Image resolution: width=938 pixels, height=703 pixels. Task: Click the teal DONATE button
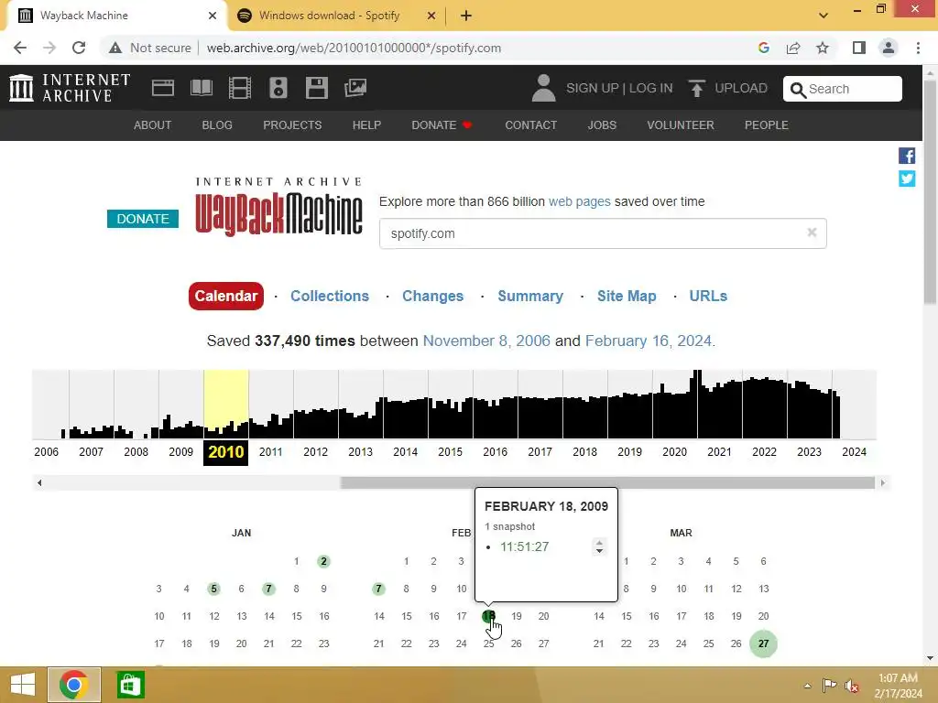pyautogui.click(x=143, y=219)
